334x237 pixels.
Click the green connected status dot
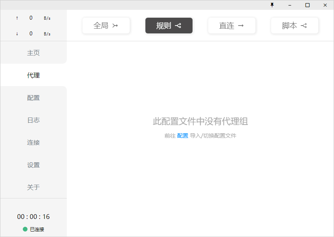[24, 229]
